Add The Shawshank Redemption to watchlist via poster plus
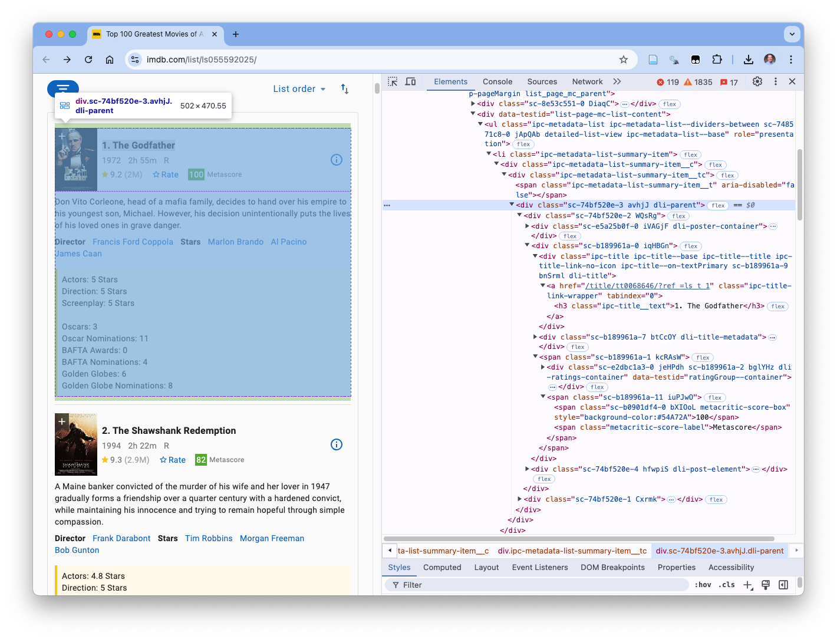Image resolution: width=837 pixels, height=639 pixels. point(62,421)
